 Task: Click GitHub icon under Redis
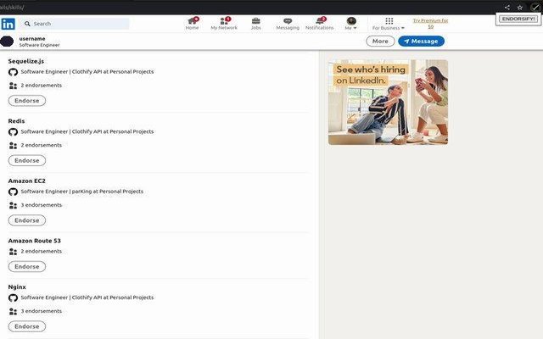[x=14, y=132]
